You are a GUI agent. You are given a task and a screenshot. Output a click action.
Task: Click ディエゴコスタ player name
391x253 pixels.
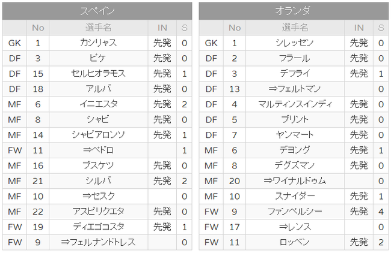[x=98, y=227]
